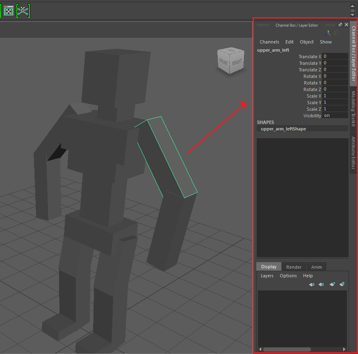Open the Modeling Toolkit side tab

tap(353, 109)
